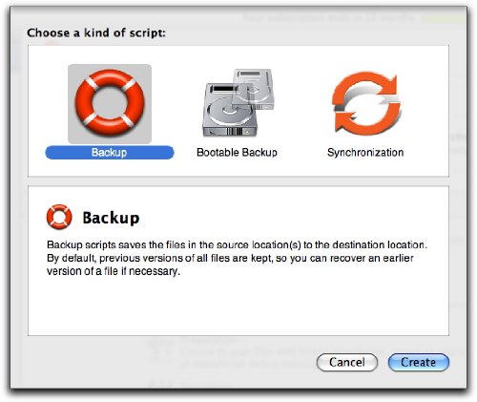Viewport: 477px width, 402px height.
Task: Click the gray center hole of the Backup lifebuoy
Action: (110, 102)
